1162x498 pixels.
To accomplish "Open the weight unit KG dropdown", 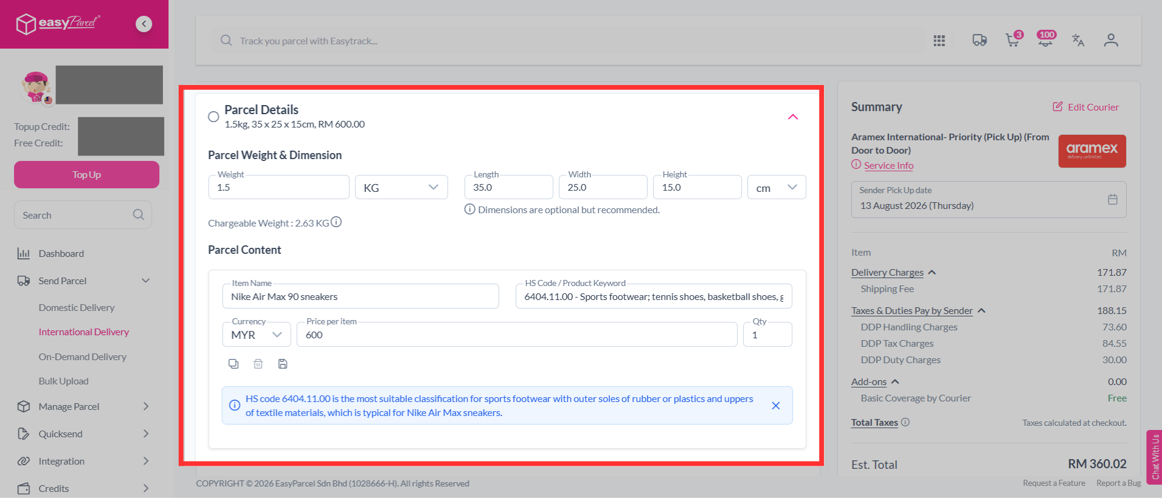I will (401, 187).
